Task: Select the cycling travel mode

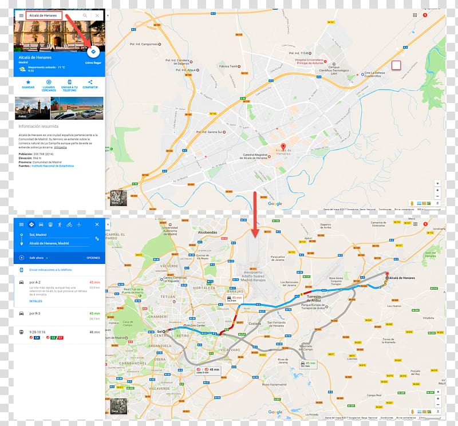Action: point(69,224)
